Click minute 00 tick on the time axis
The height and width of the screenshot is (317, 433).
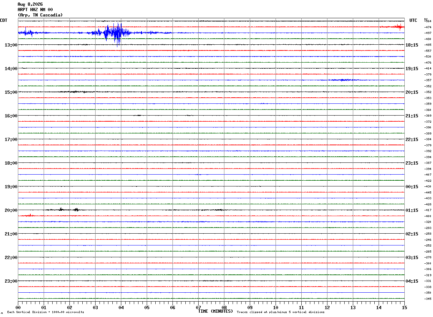(x=18, y=307)
